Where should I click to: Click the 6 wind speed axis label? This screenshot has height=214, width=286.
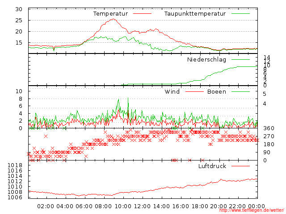point(21,106)
